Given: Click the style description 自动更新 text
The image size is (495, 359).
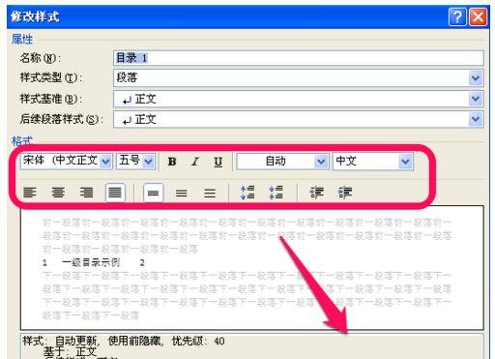Looking at the screenshot, I should coord(75,341).
